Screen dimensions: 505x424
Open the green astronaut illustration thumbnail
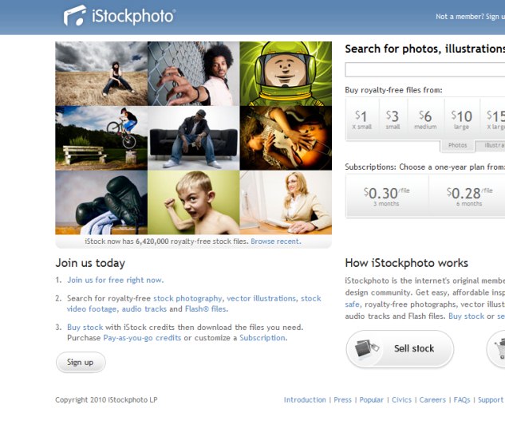[x=286, y=73]
